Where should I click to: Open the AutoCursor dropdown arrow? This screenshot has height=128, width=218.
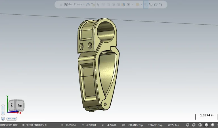84,5
